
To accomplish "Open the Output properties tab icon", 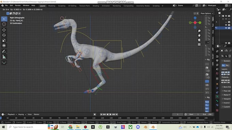I will click(x=217, y=61).
